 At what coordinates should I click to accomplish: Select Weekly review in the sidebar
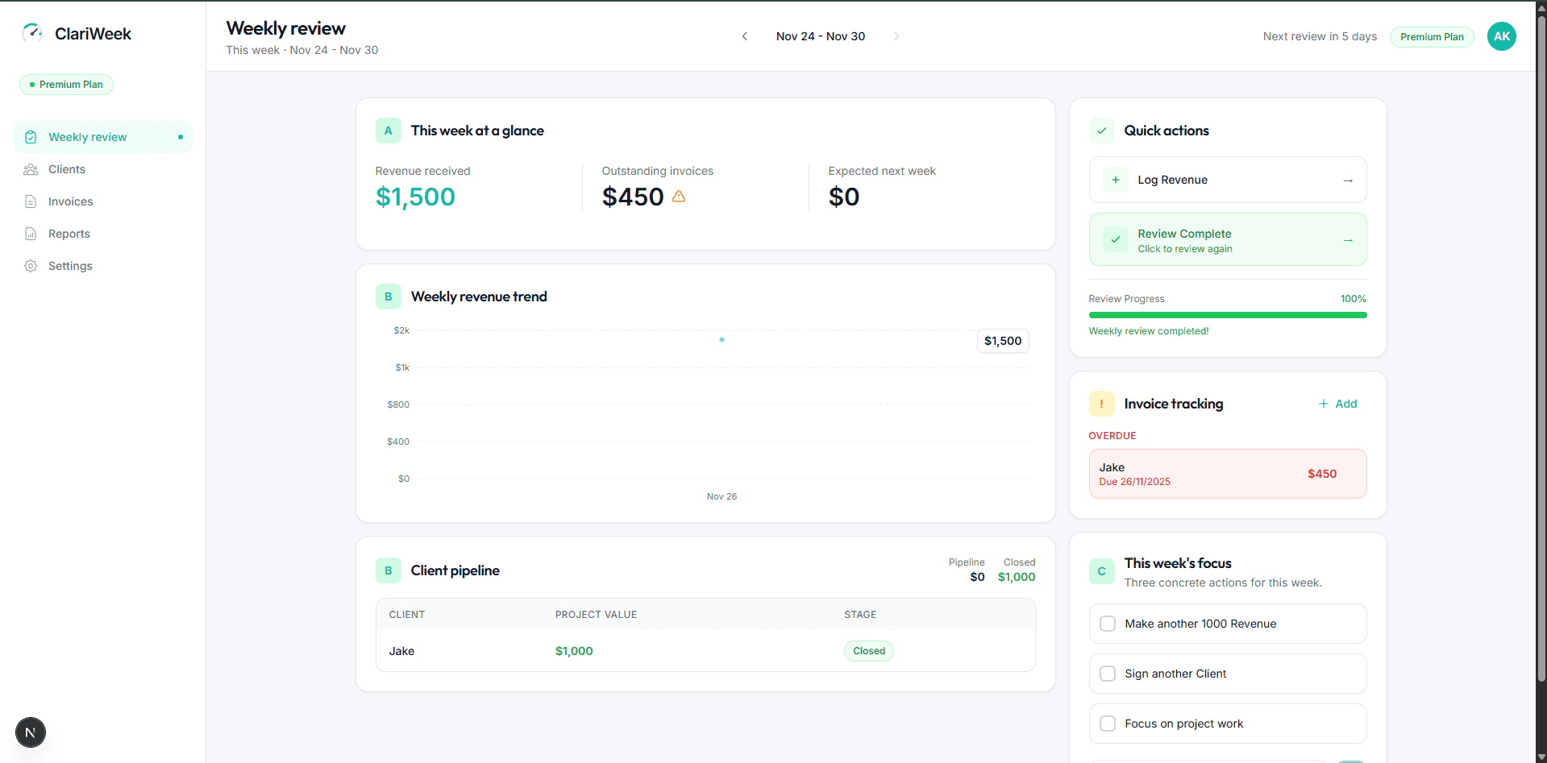87,137
